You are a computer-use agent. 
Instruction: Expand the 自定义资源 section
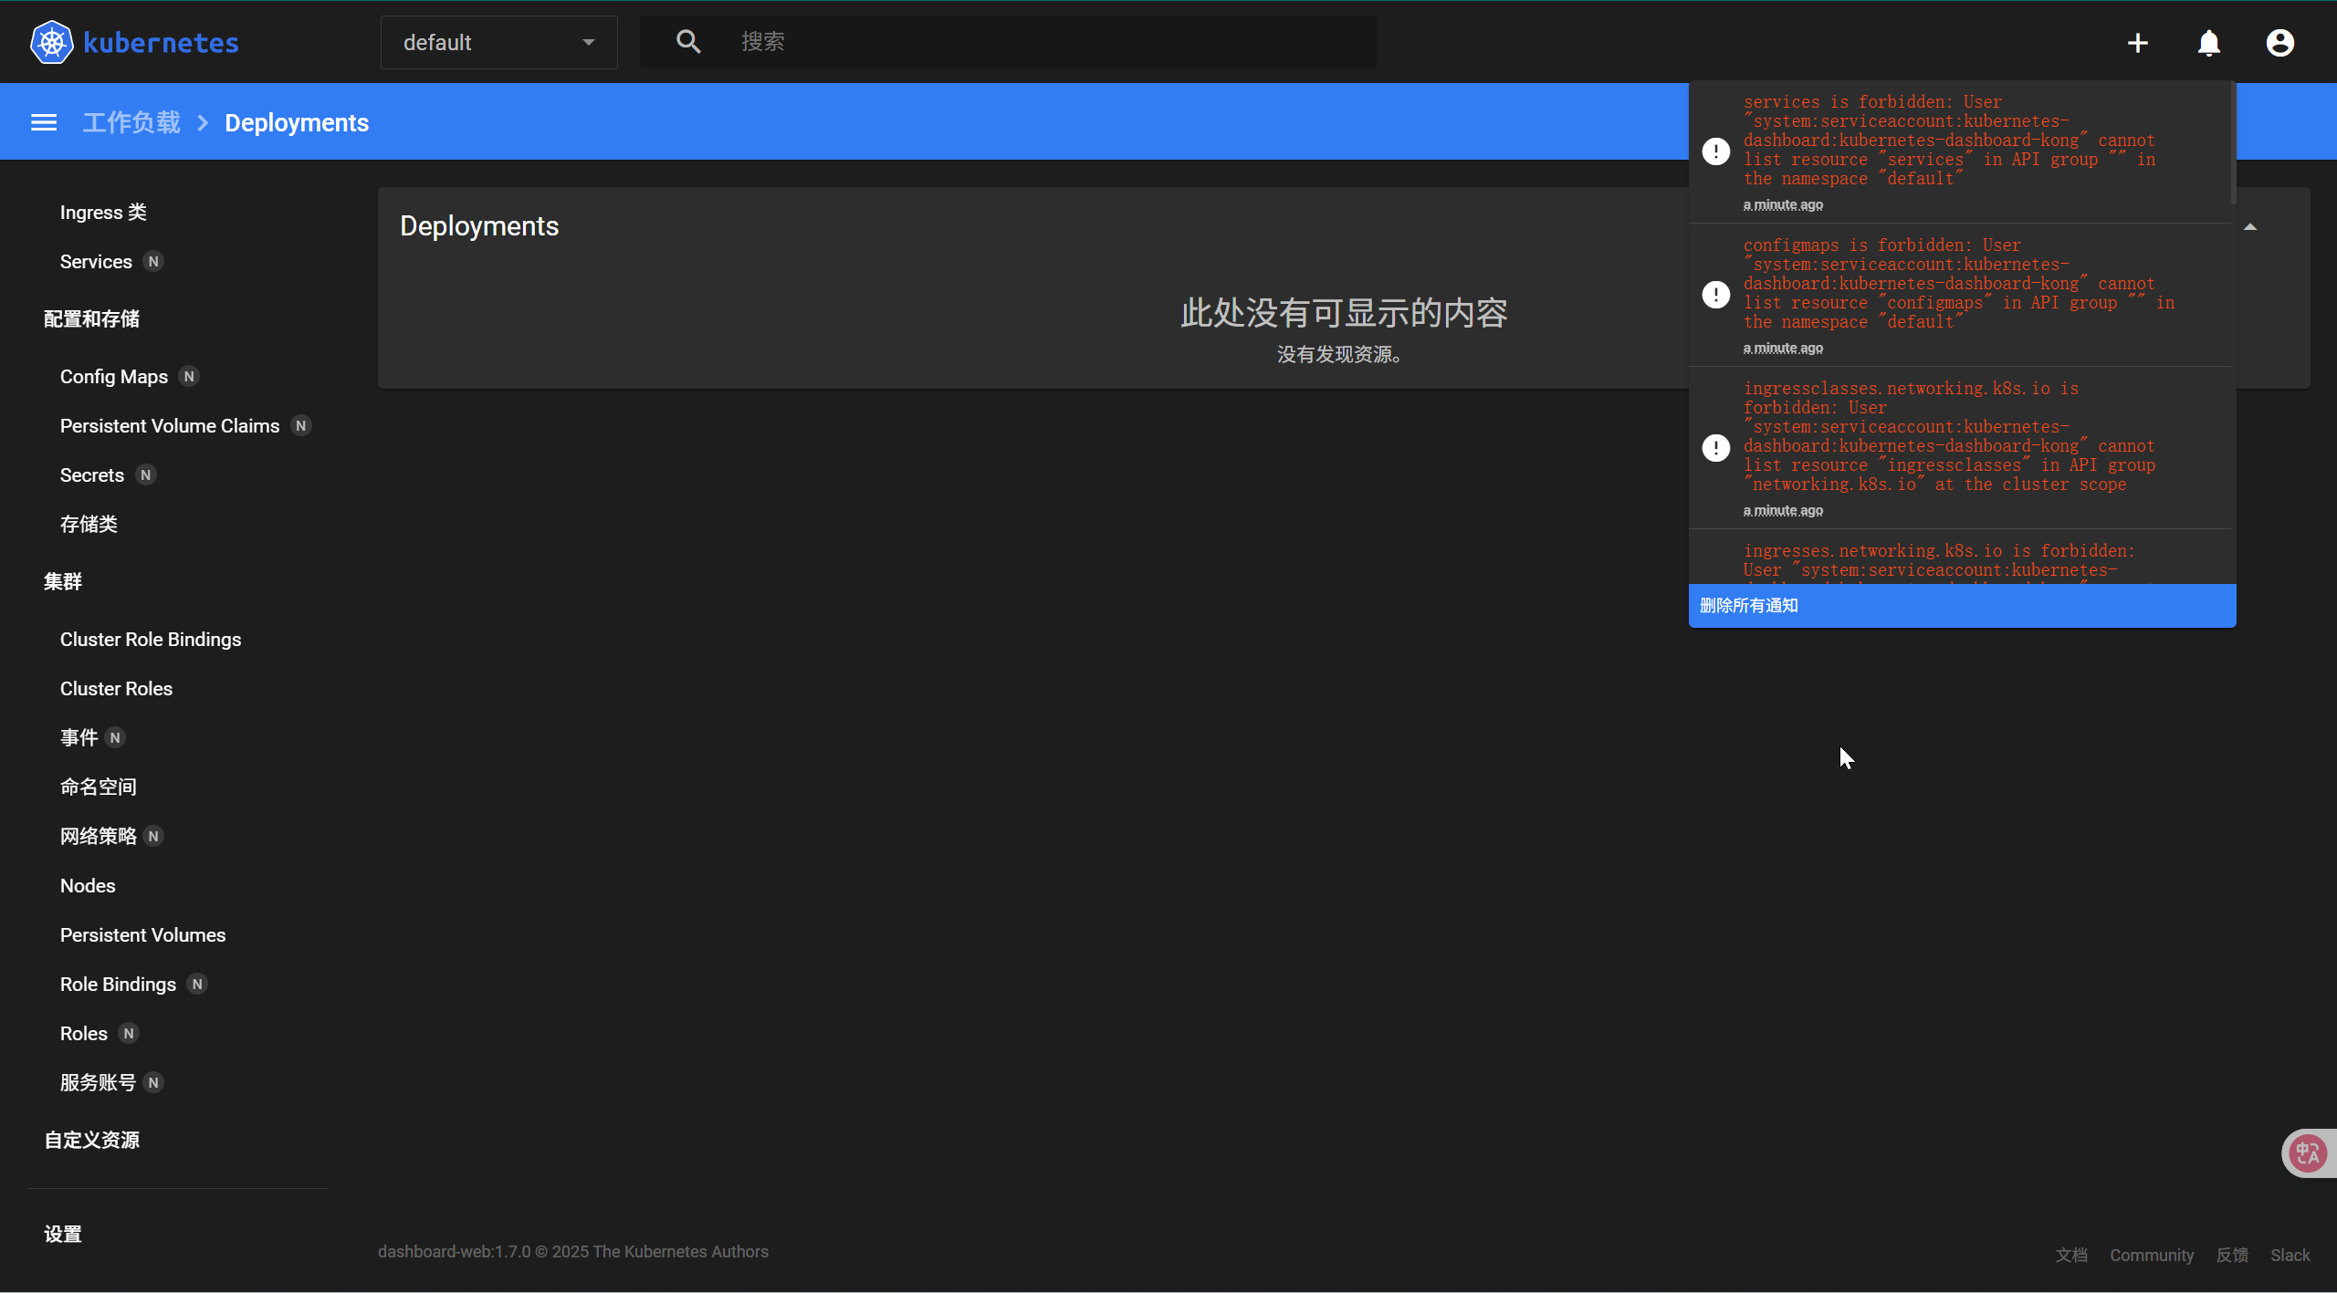point(91,1139)
